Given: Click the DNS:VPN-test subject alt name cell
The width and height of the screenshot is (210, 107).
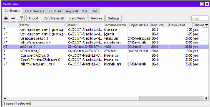Looking at the screenshot, I should [x=138, y=51].
